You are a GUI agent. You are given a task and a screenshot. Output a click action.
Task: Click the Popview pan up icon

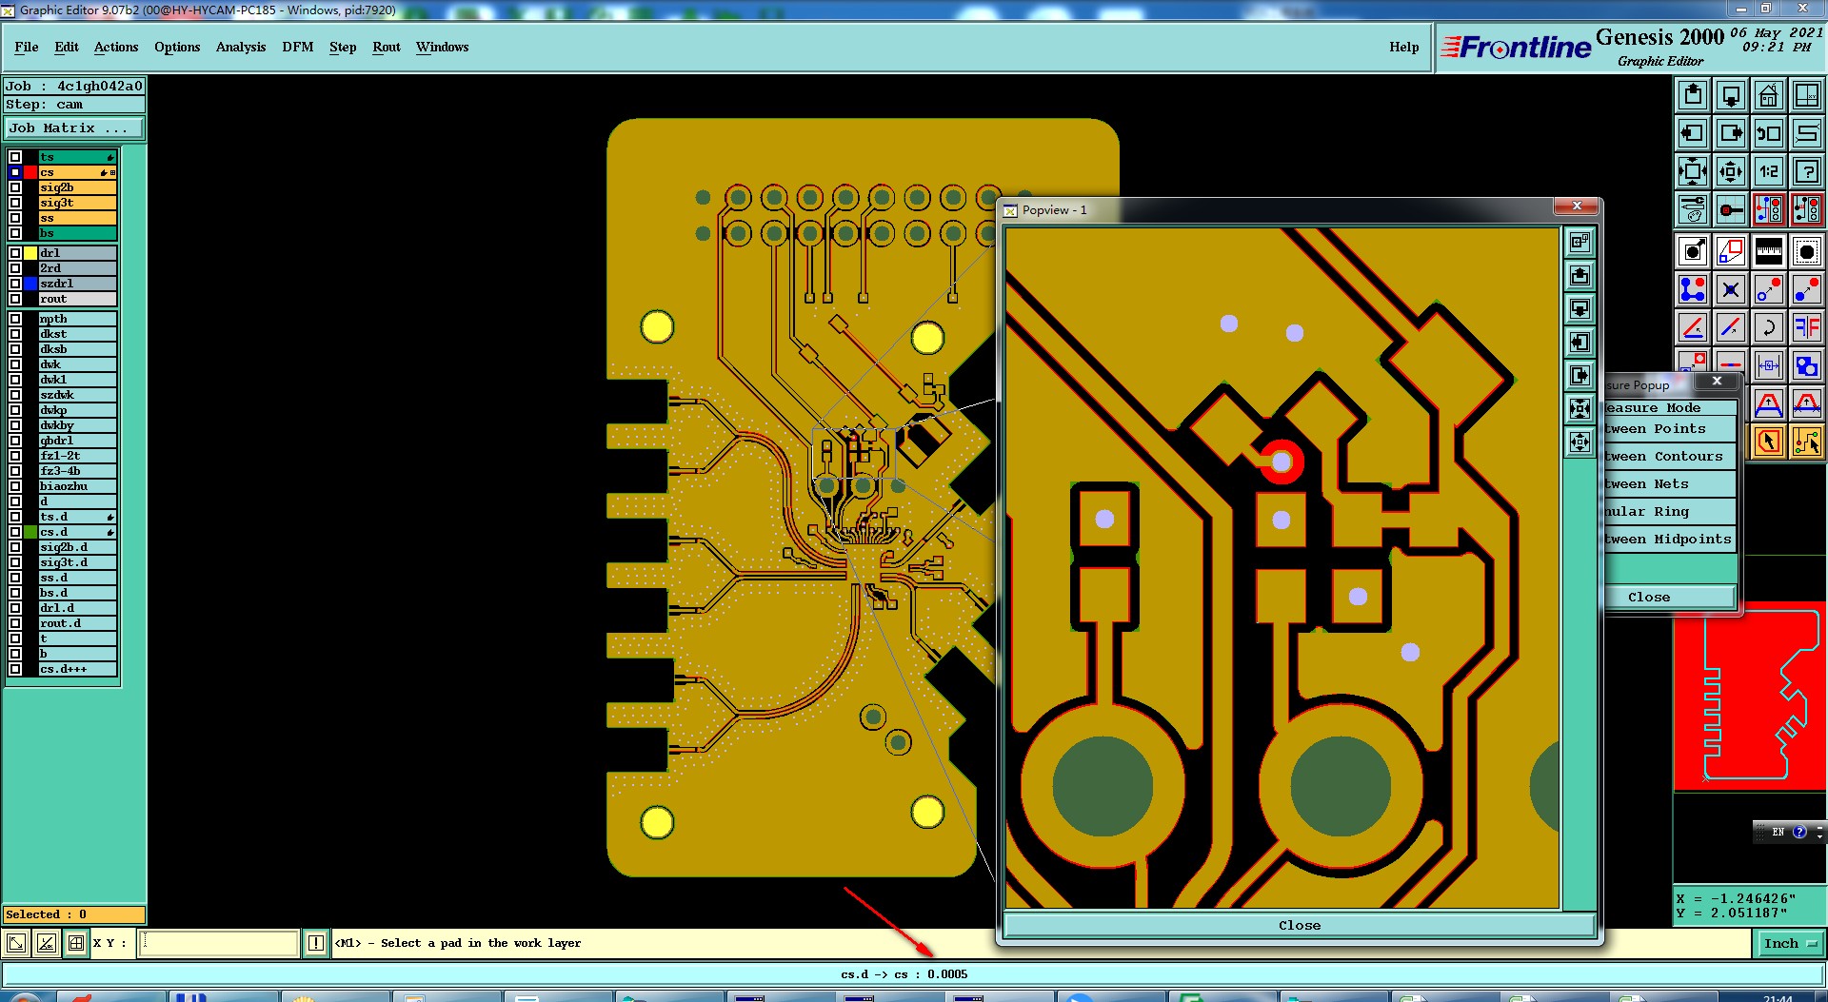coord(1580,276)
